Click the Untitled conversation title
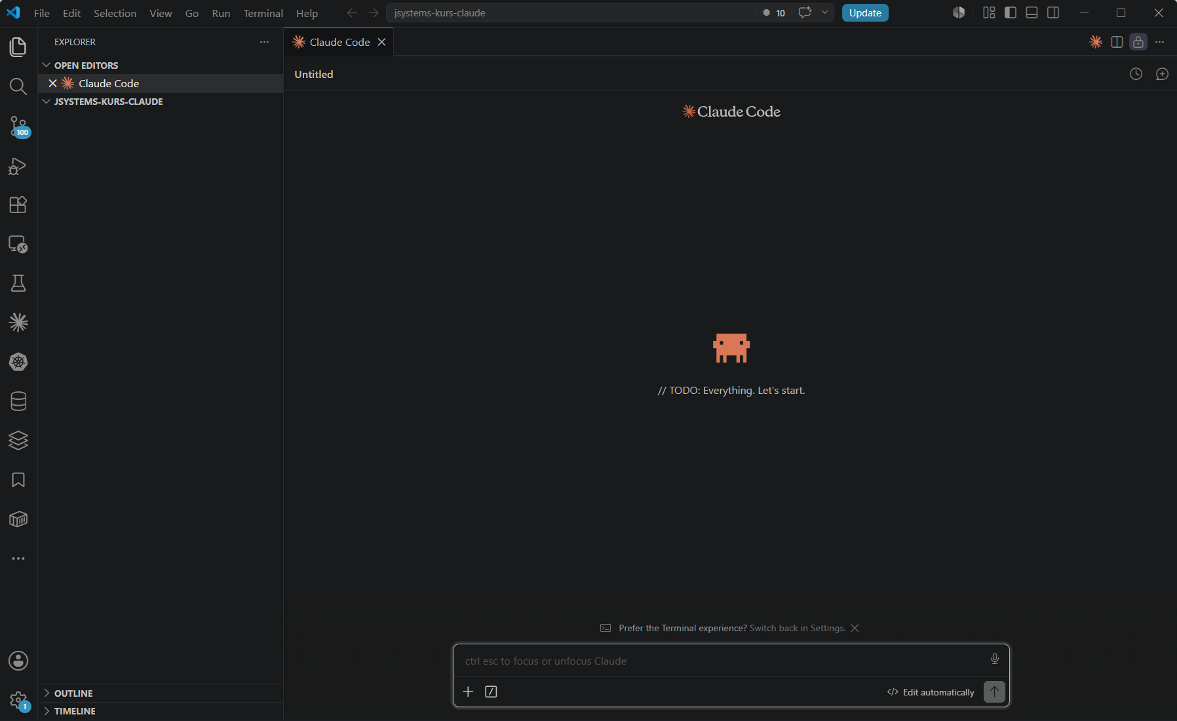The image size is (1177, 721). click(314, 74)
